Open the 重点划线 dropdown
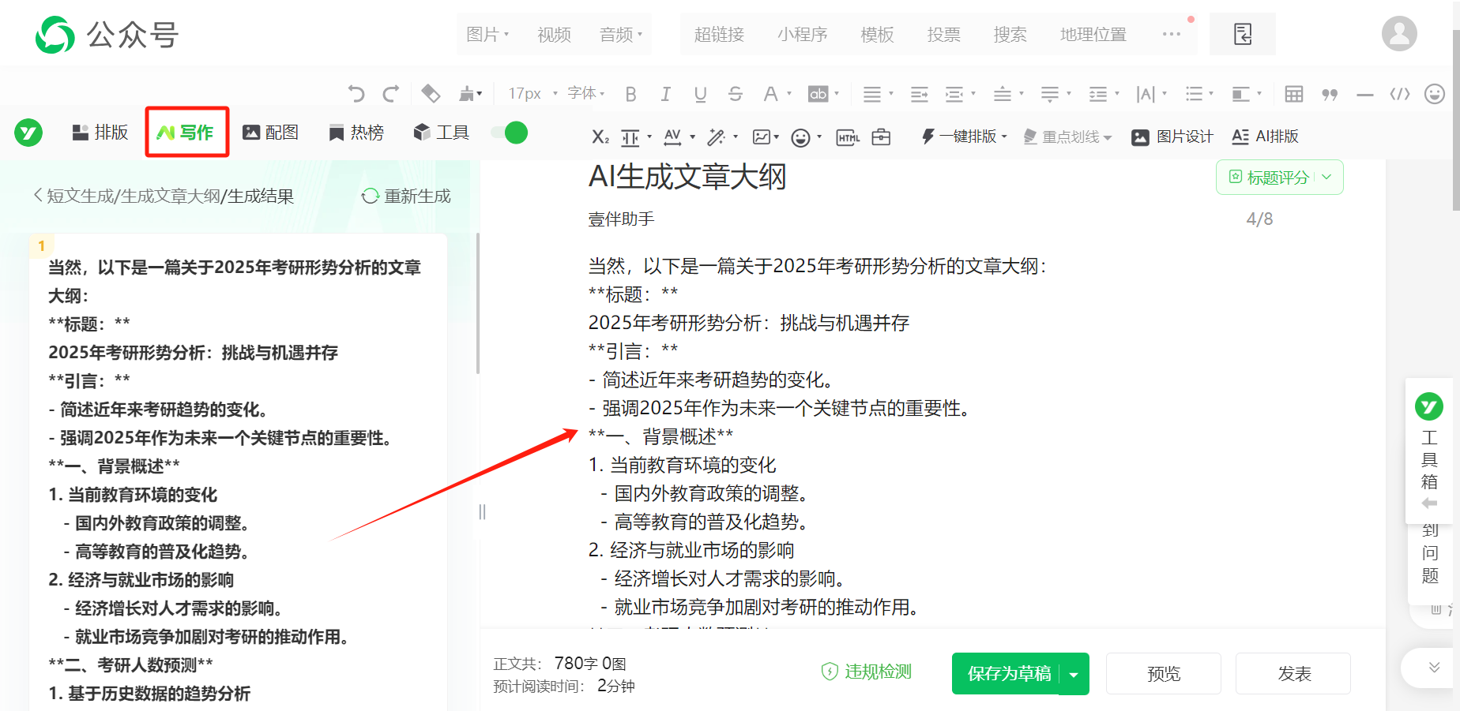 pos(1067,137)
